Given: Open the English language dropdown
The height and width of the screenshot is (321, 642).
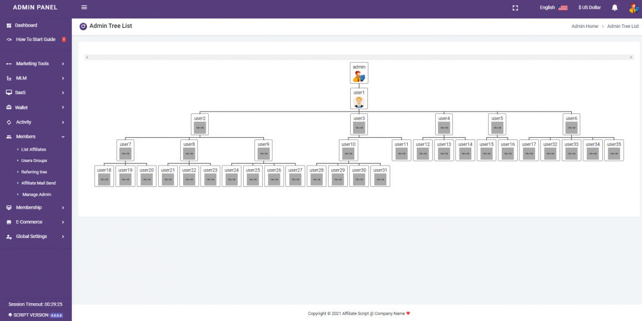Looking at the screenshot, I should [x=547, y=7].
